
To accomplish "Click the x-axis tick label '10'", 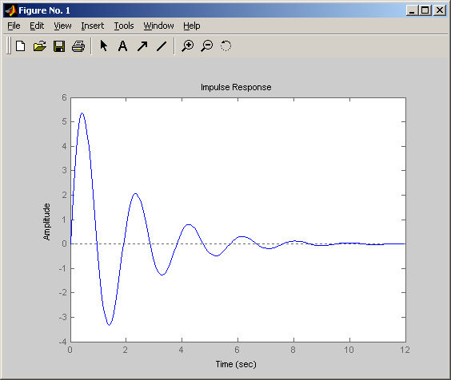I will pos(349,350).
